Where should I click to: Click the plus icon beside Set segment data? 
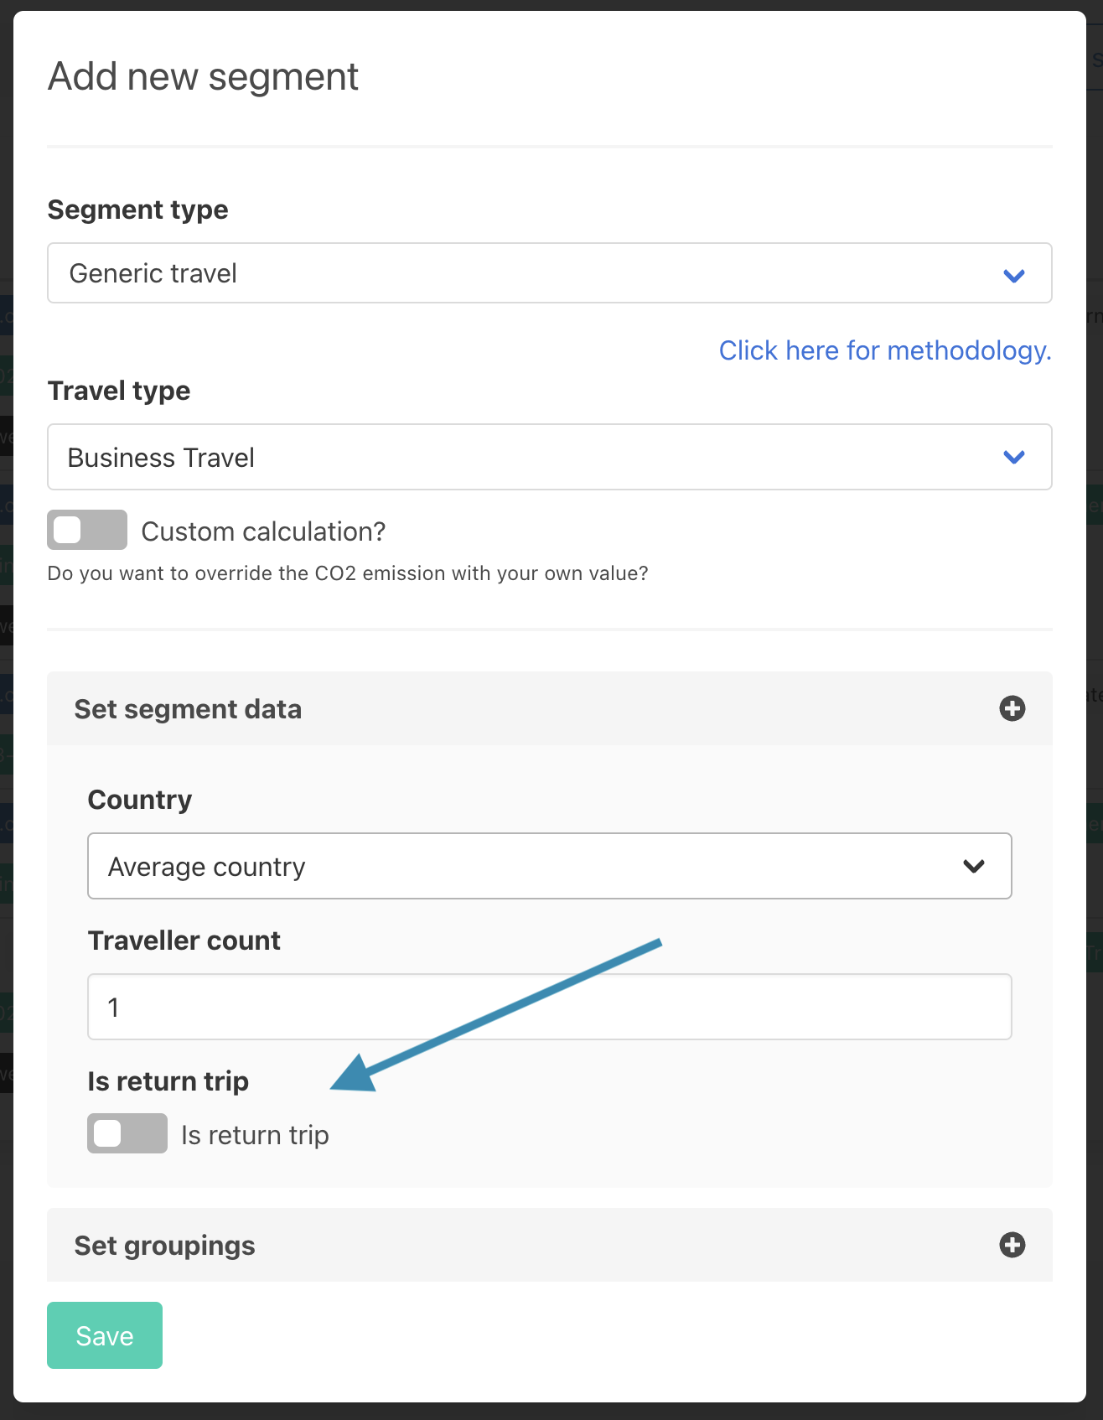pos(1012,708)
